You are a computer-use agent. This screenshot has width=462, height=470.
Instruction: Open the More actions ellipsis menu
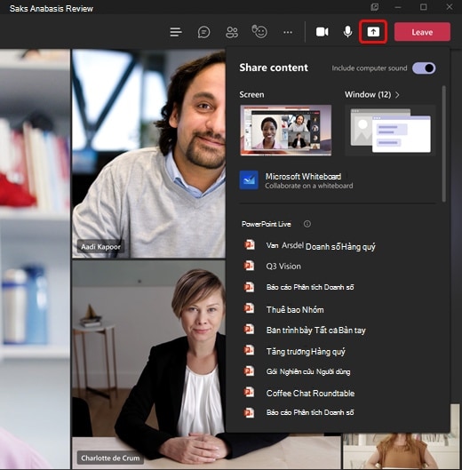coord(288,32)
